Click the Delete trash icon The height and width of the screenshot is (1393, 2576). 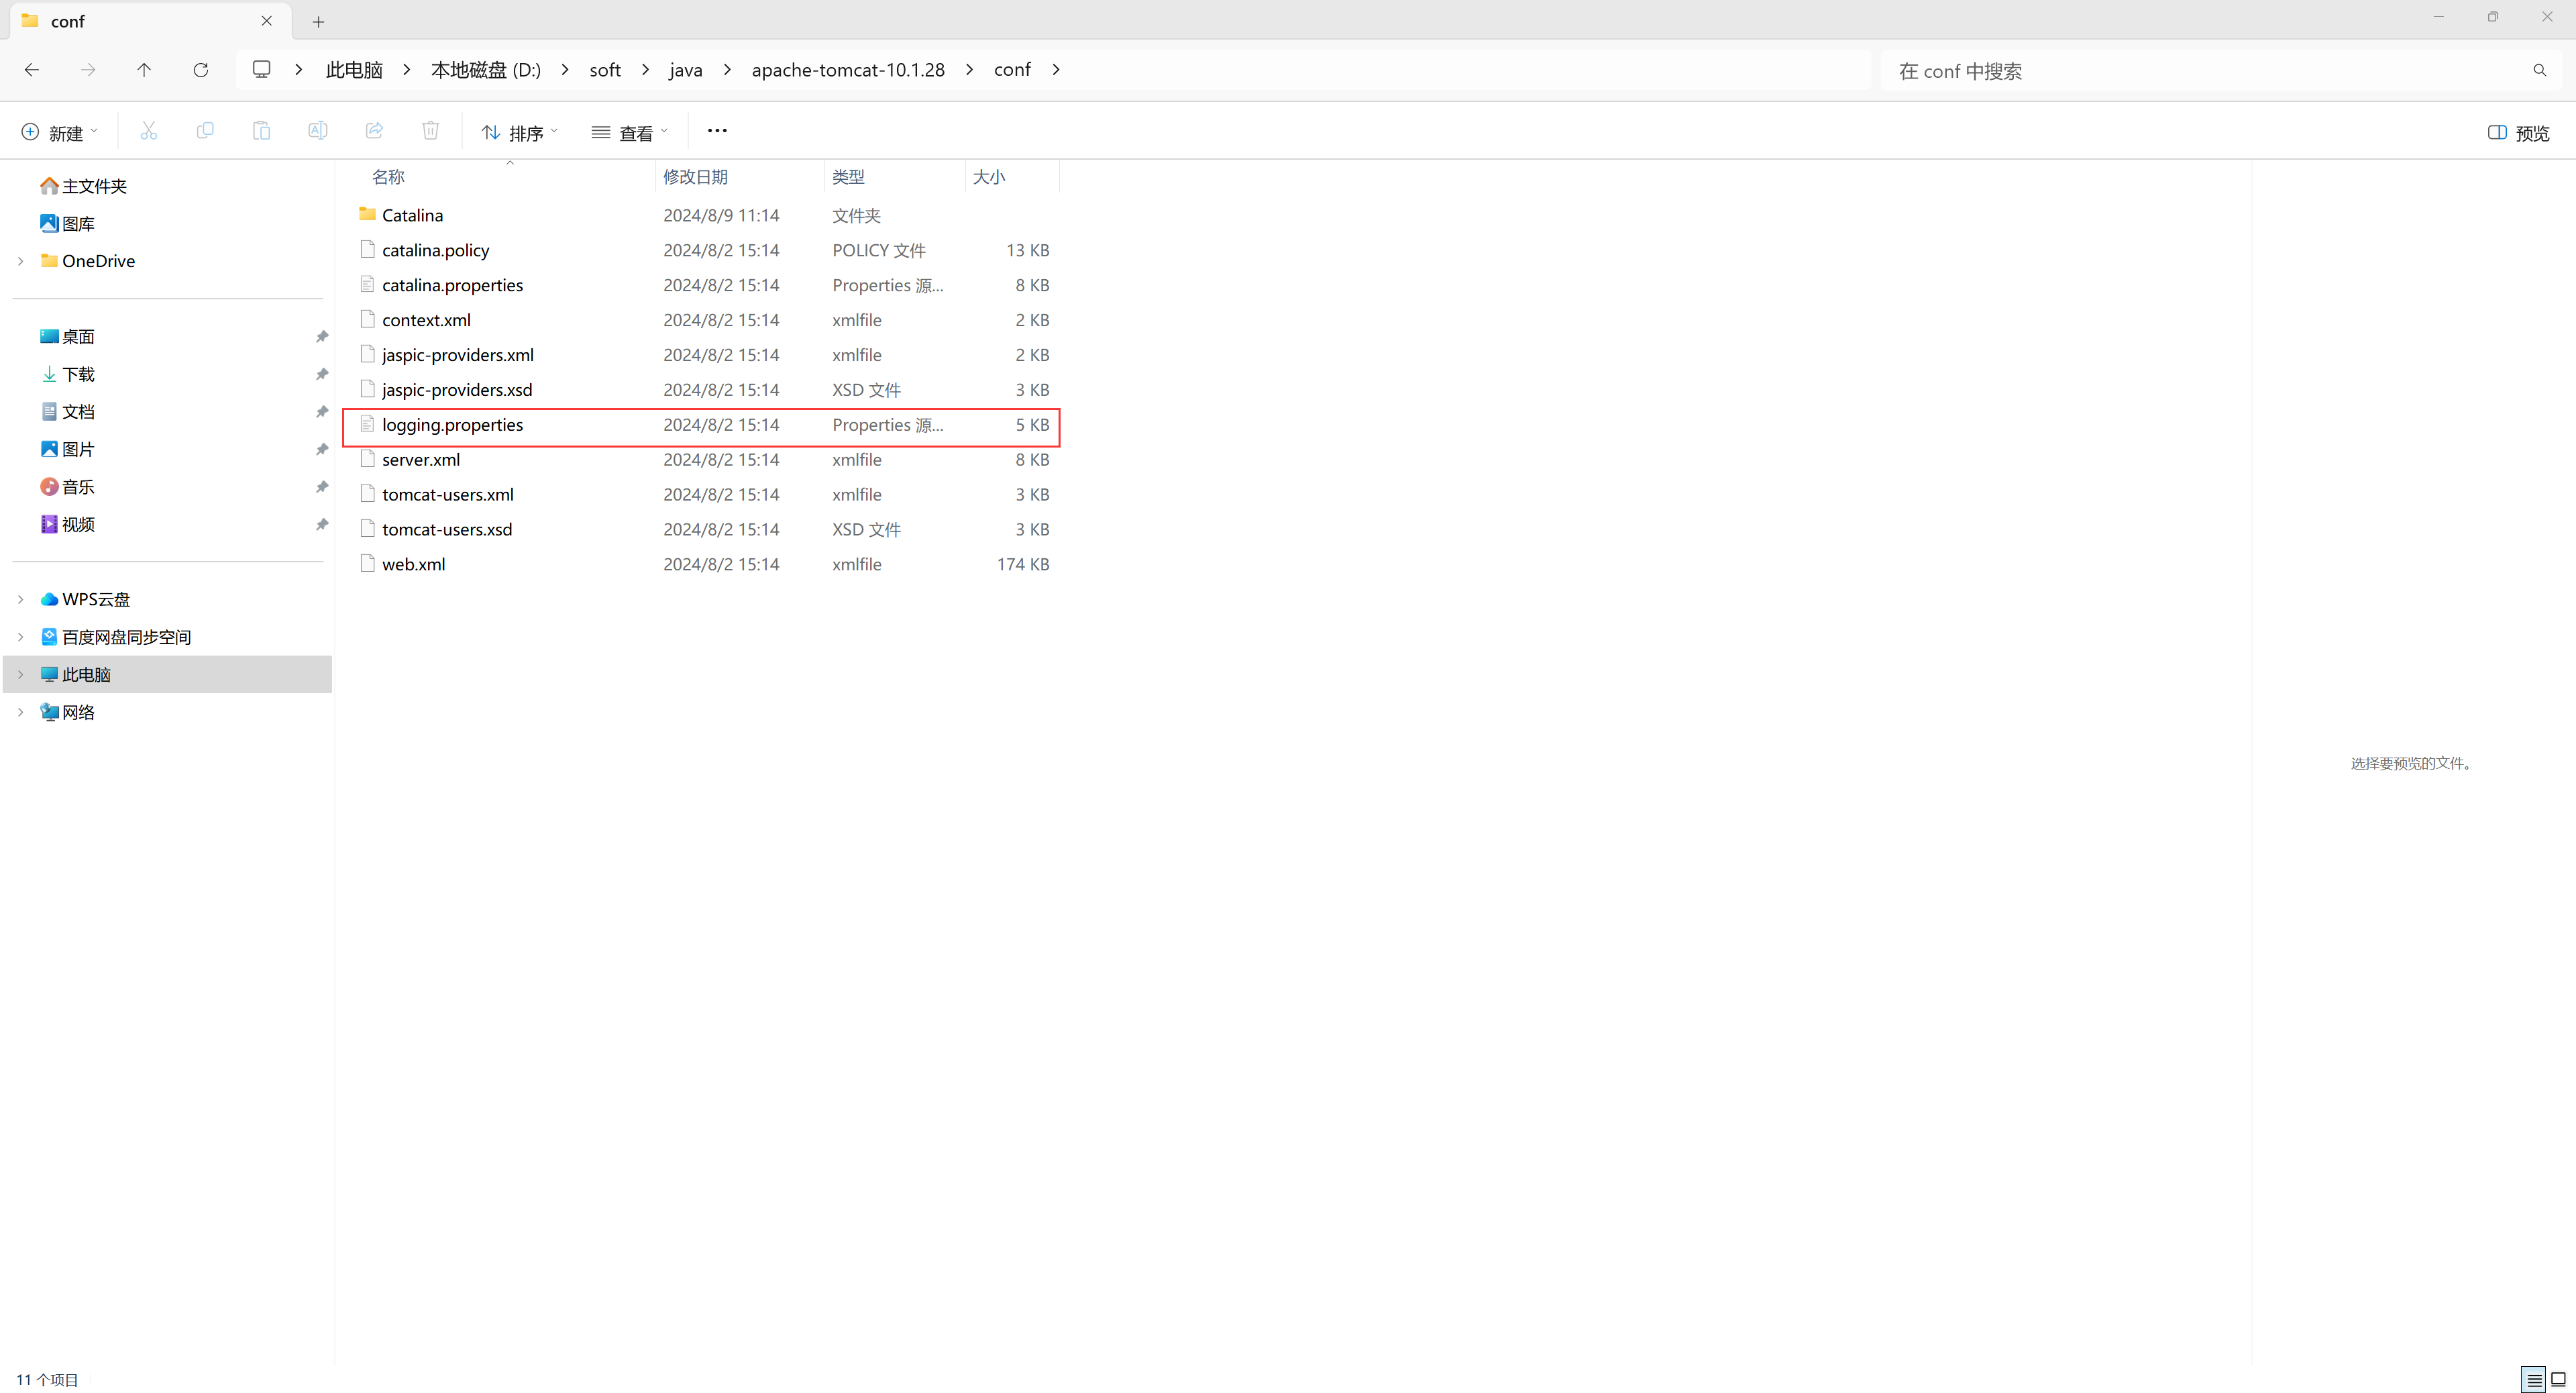tap(430, 131)
